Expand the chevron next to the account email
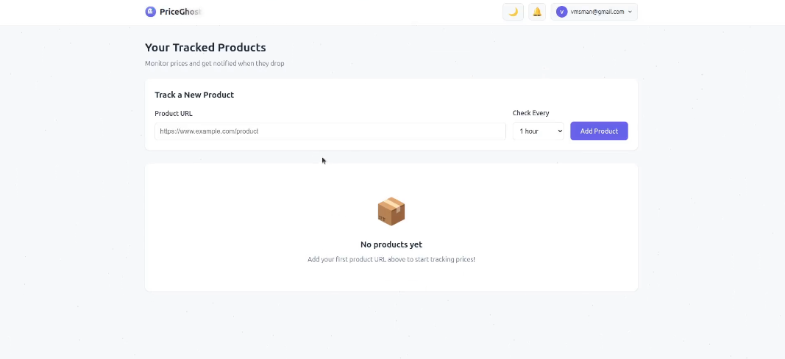This screenshot has width=785, height=359. [x=630, y=12]
